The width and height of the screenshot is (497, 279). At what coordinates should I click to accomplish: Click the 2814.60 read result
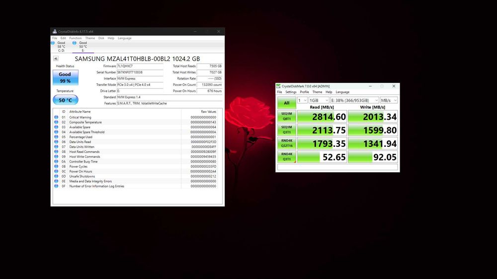322,117
